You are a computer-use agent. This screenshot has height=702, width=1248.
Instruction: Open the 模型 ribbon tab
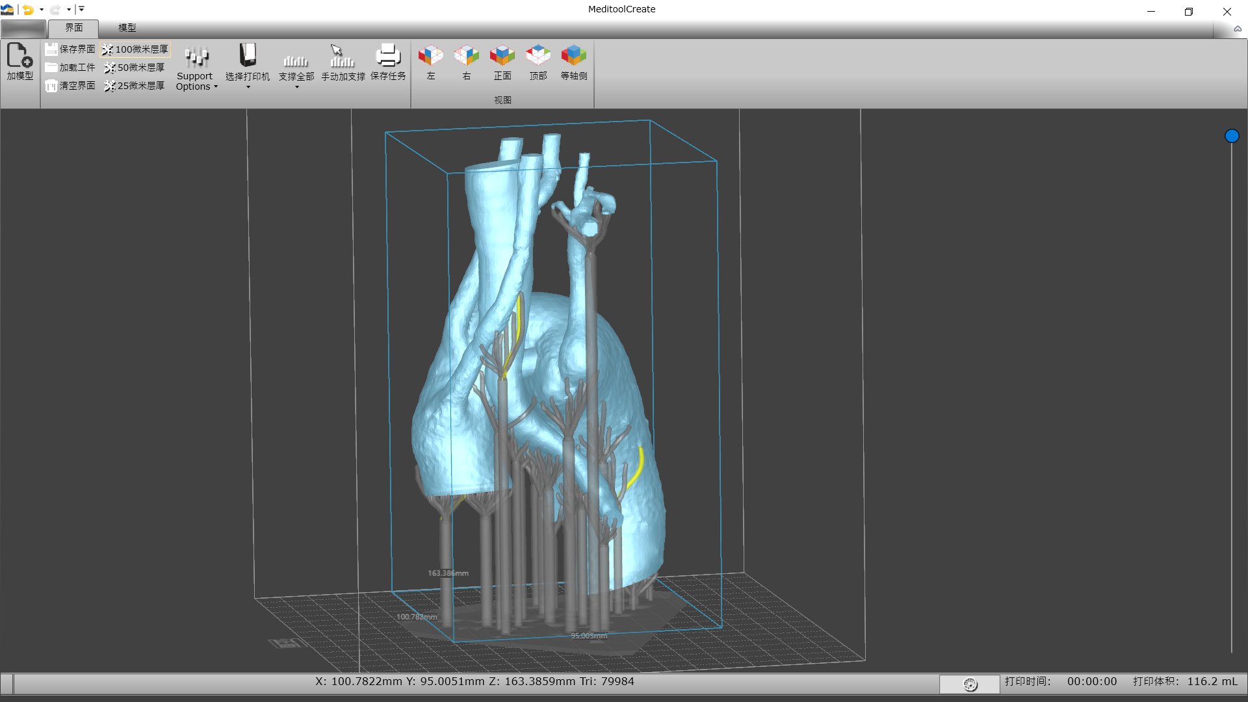pos(127,28)
